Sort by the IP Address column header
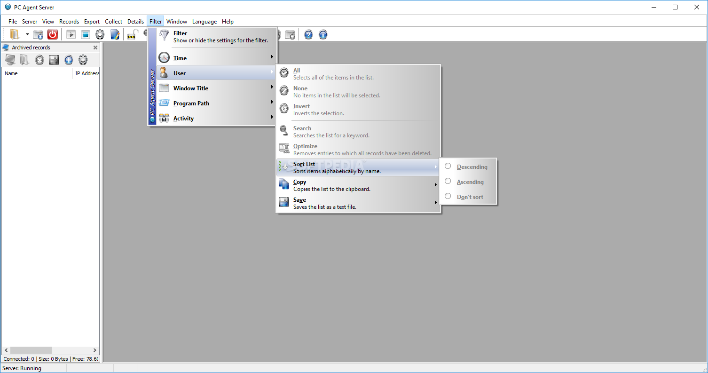 pos(86,73)
